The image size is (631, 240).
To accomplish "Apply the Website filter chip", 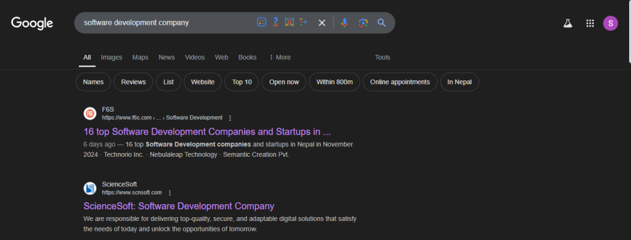I will (203, 82).
